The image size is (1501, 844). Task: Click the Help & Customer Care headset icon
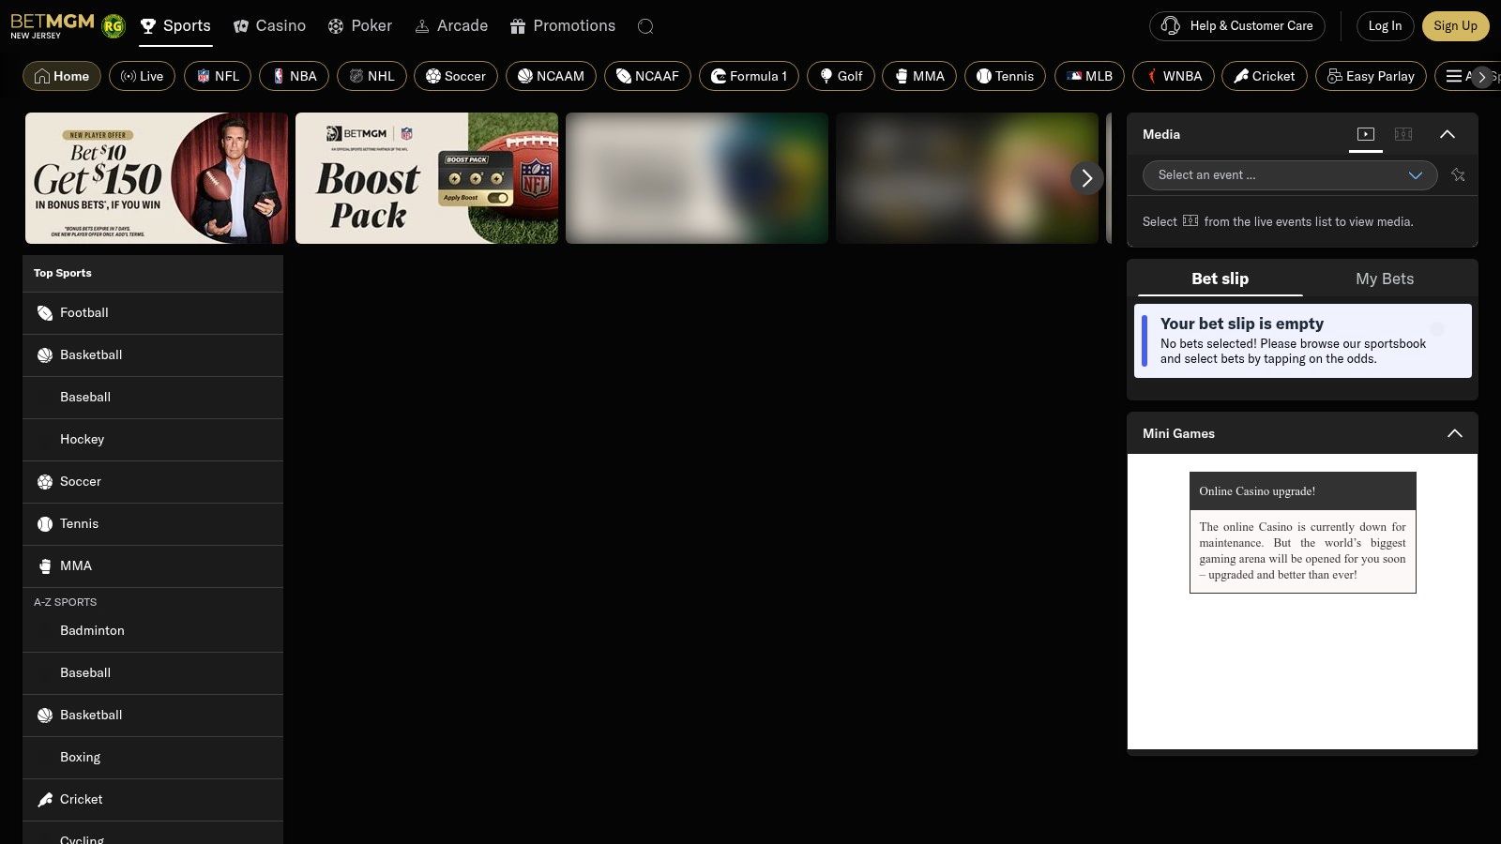[x=1170, y=26]
